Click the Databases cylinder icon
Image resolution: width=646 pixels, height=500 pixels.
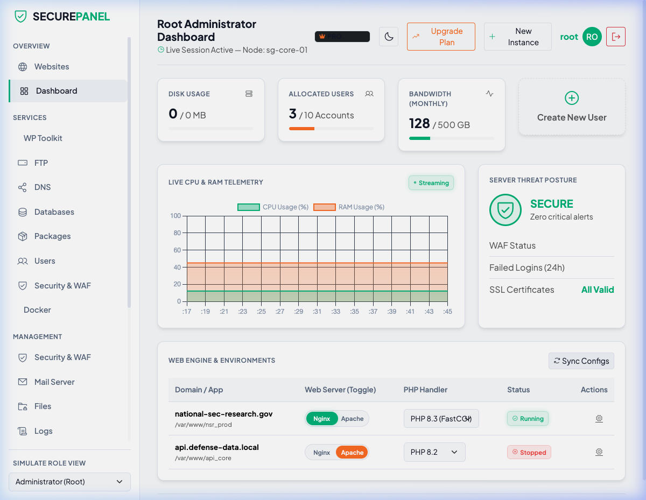[23, 212]
